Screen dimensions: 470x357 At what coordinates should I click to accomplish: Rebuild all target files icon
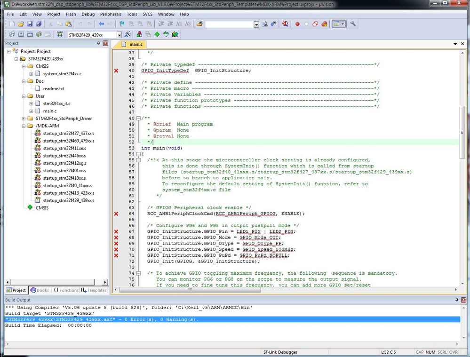(x=30, y=34)
